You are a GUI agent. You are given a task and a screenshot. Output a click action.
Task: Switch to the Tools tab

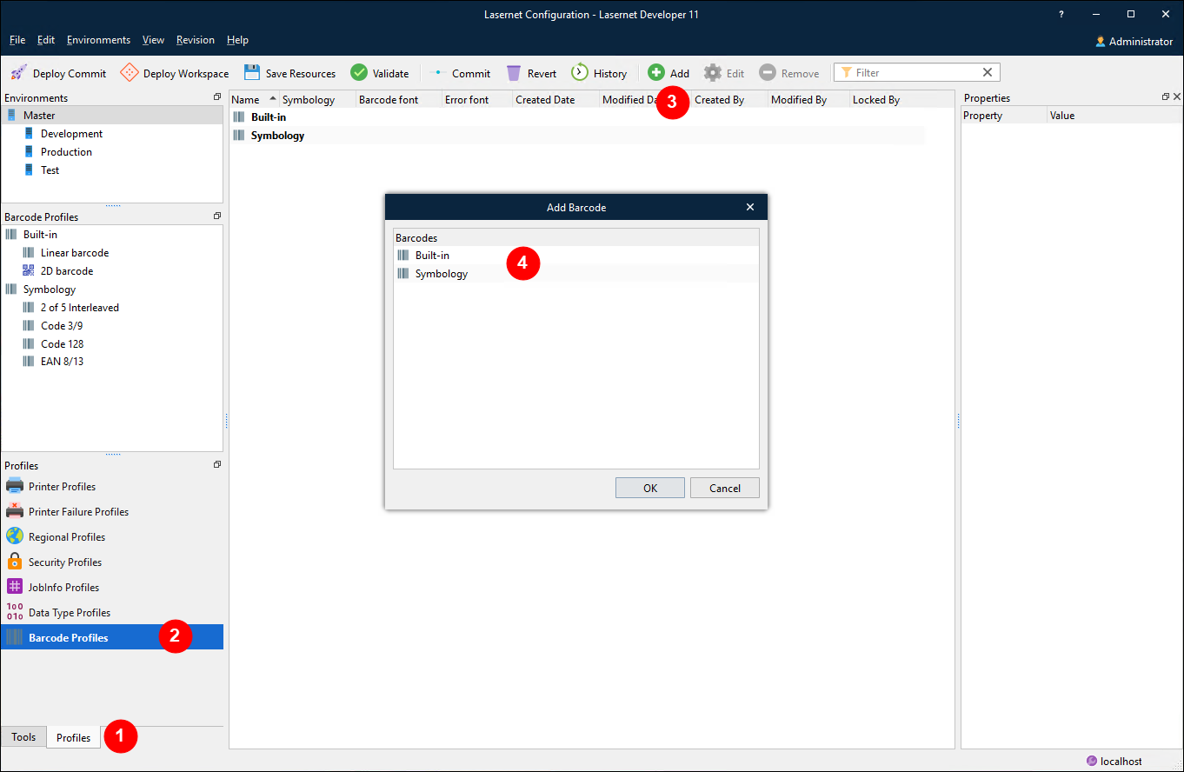23,737
